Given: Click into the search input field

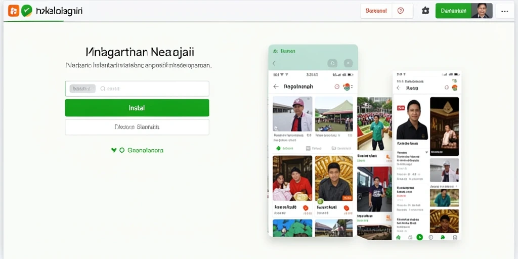Looking at the screenshot, I should (137, 89).
